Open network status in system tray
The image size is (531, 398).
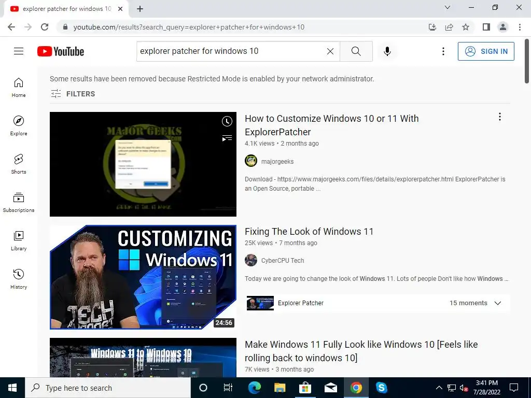pos(452,388)
